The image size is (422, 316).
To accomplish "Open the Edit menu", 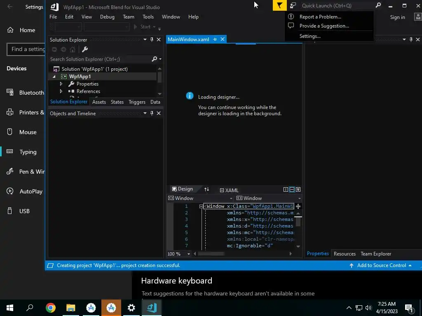I will coord(69,16).
